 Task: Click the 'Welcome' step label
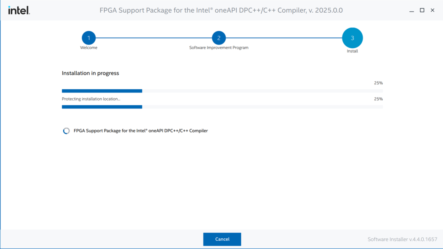tap(89, 48)
